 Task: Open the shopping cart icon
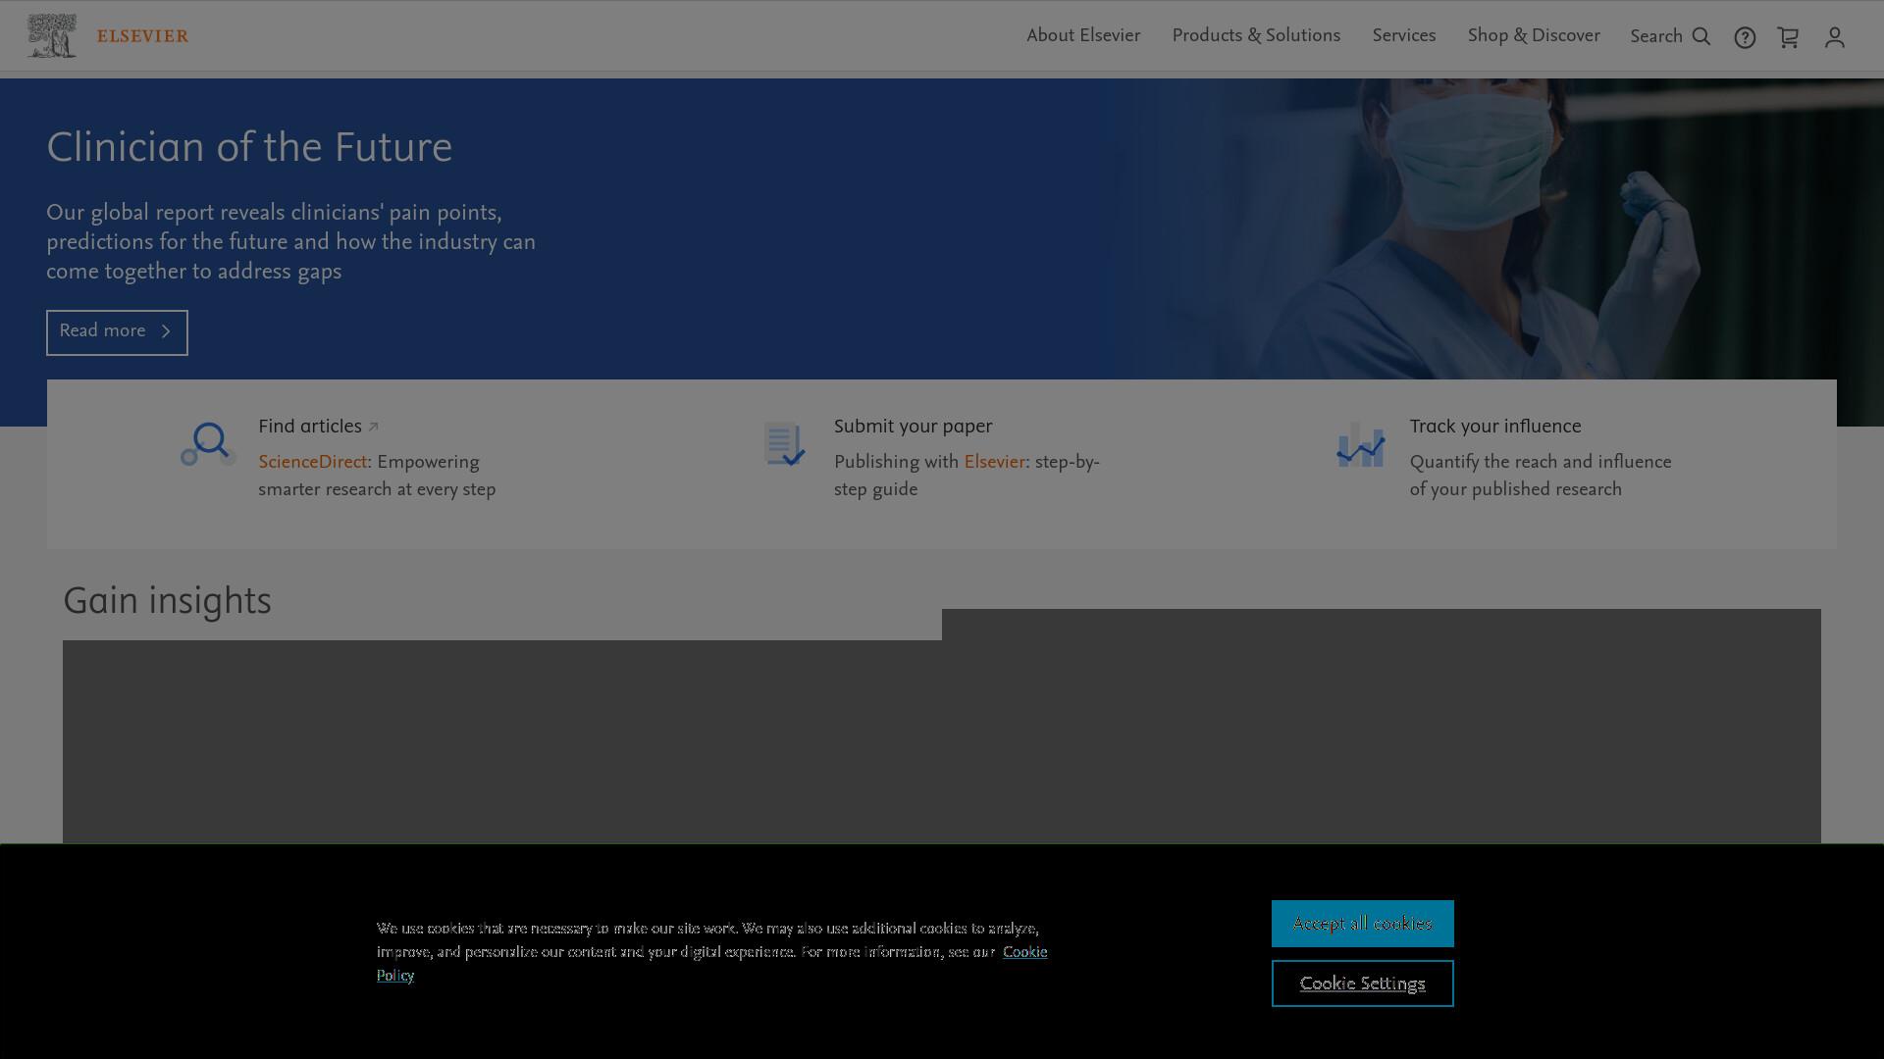[x=1788, y=37]
